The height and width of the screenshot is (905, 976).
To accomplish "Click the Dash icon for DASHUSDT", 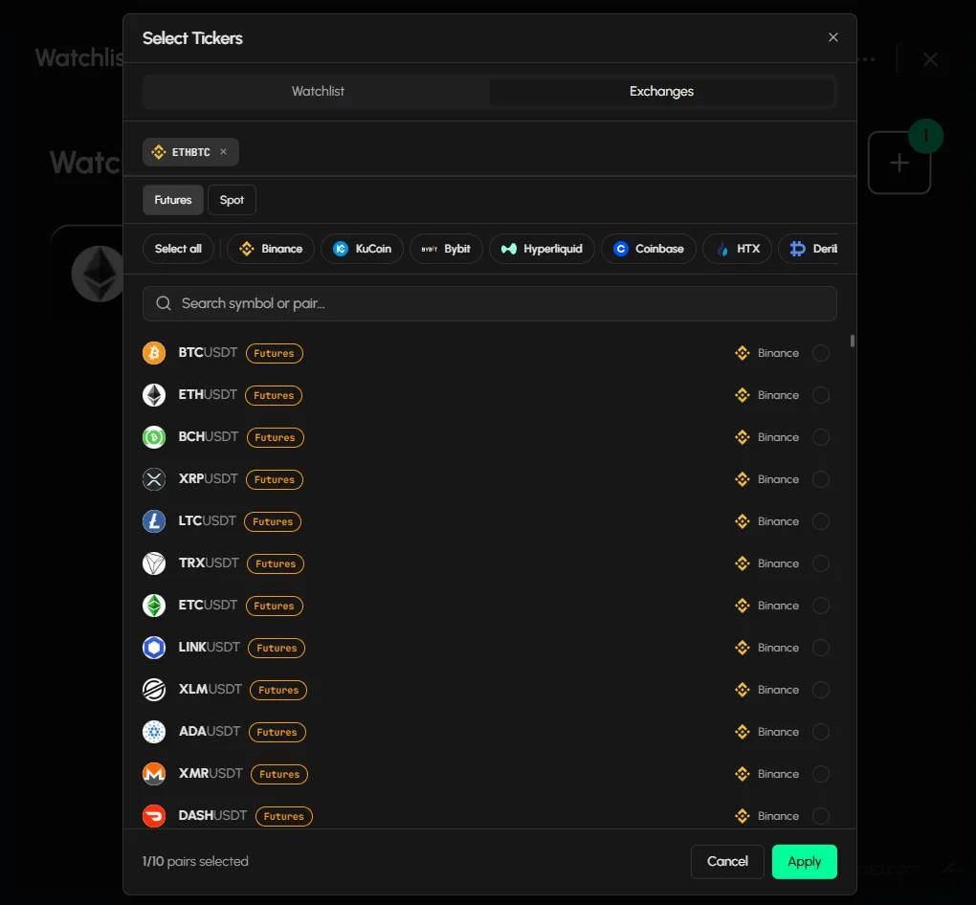I will (x=154, y=816).
